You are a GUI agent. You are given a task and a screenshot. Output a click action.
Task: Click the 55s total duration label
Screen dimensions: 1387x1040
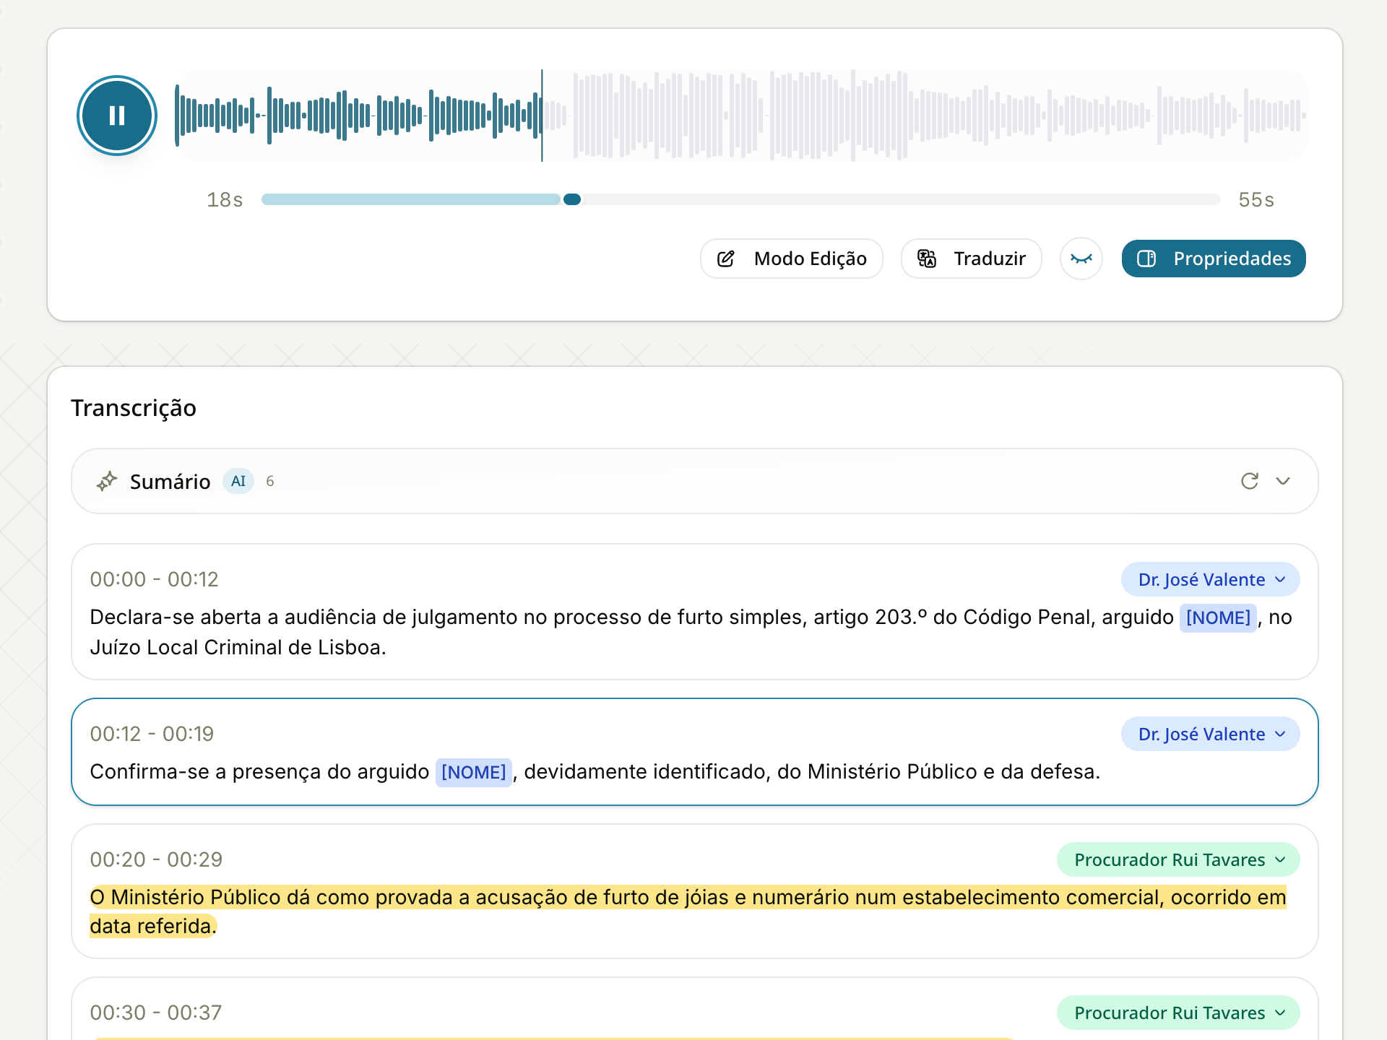click(x=1256, y=199)
